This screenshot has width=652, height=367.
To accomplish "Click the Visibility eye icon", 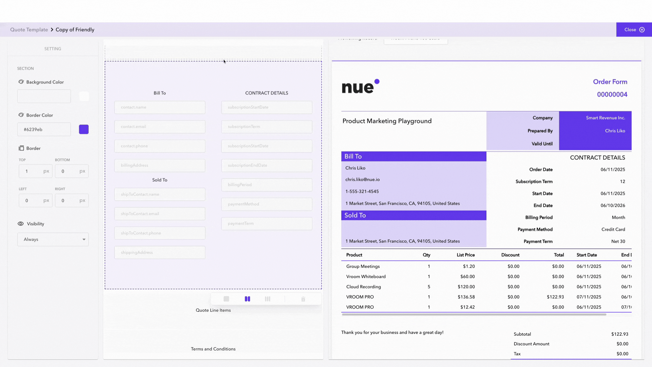I will click(21, 224).
